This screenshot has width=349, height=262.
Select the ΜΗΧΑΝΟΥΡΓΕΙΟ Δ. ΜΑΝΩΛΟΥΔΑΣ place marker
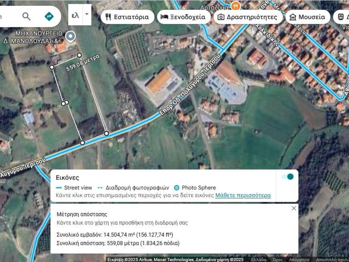click(71, 36)
